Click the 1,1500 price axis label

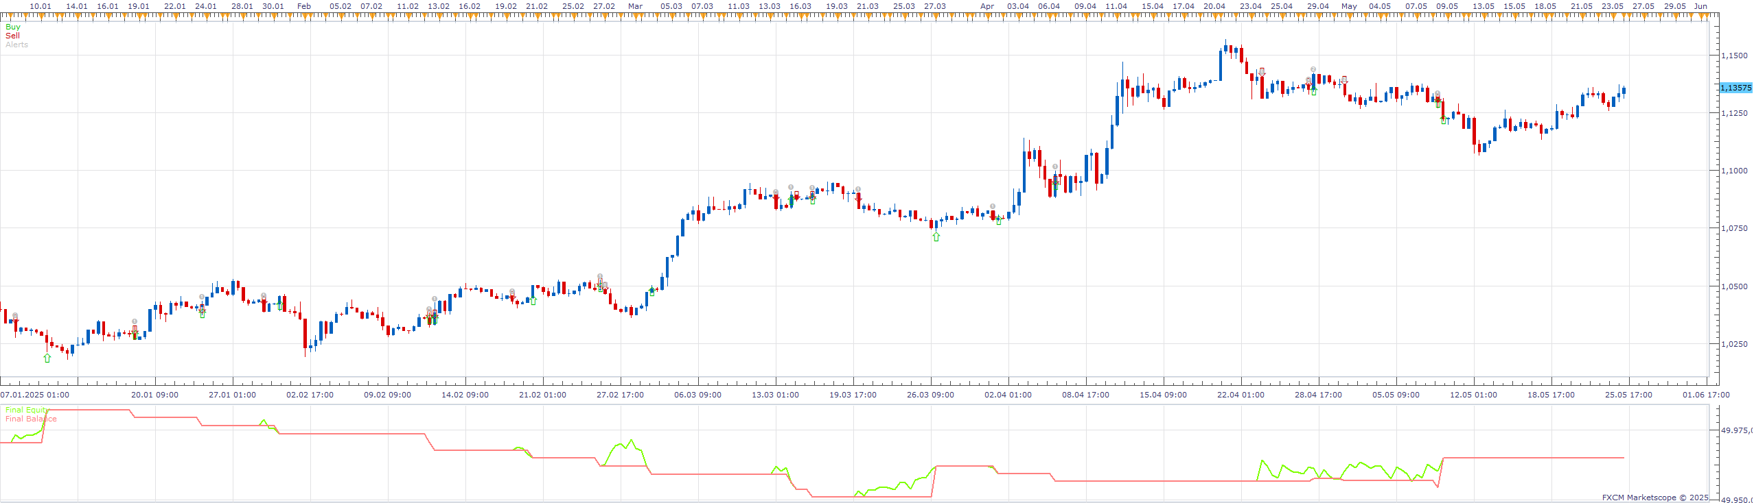(1735, 55)
